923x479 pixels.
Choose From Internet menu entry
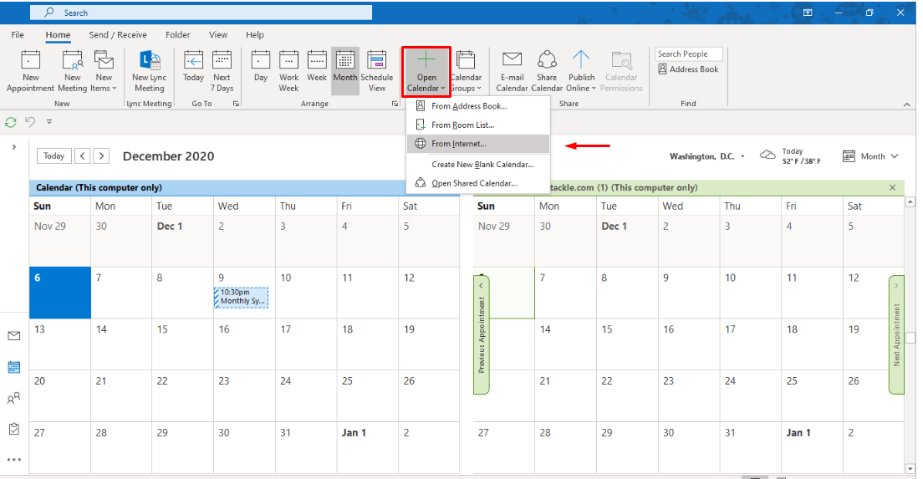click(x=478, y=144)
